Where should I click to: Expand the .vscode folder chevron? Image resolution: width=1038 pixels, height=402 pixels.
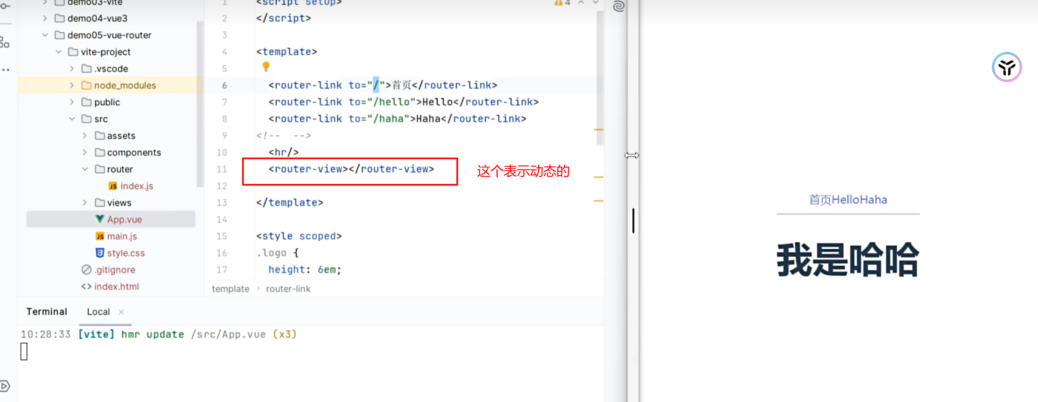pos(72,69)
